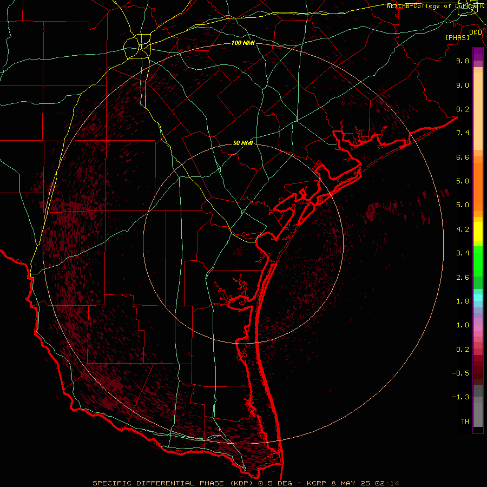Click the 0.2 value on the legend
This screenshot has height=487, width=487.
(463, 350)
